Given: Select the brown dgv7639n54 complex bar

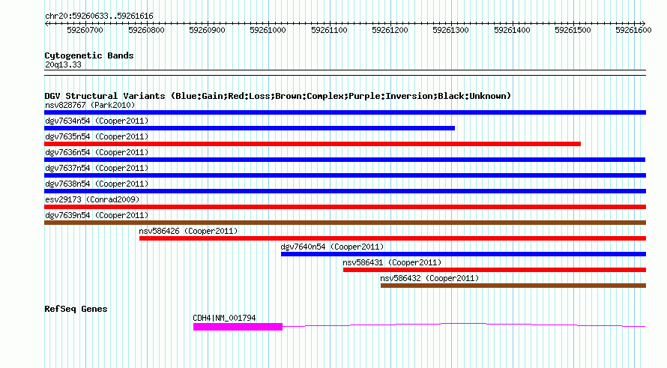Looking at the screenshot, I should [x=345, y=223].
